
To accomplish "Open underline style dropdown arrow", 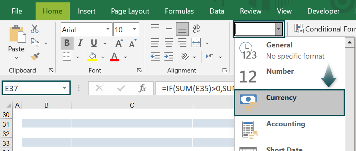I will tap(105, 43).
